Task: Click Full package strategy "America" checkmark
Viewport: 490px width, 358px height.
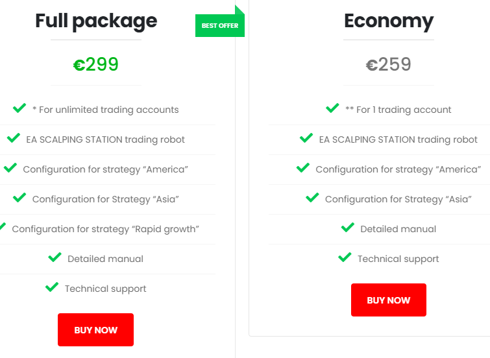Action: coord(10,168)
